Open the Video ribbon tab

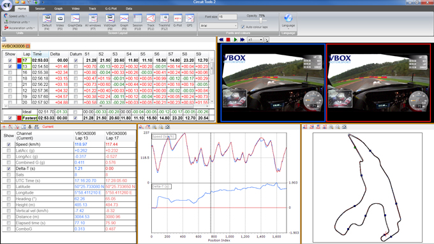point(75,8)
